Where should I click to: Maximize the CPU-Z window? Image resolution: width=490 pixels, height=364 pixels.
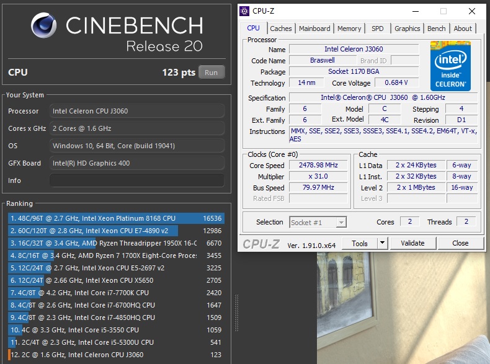tap(443, 11)
